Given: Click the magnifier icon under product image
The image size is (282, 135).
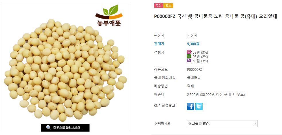Looking at the screenshot, I should click(48, 128).
